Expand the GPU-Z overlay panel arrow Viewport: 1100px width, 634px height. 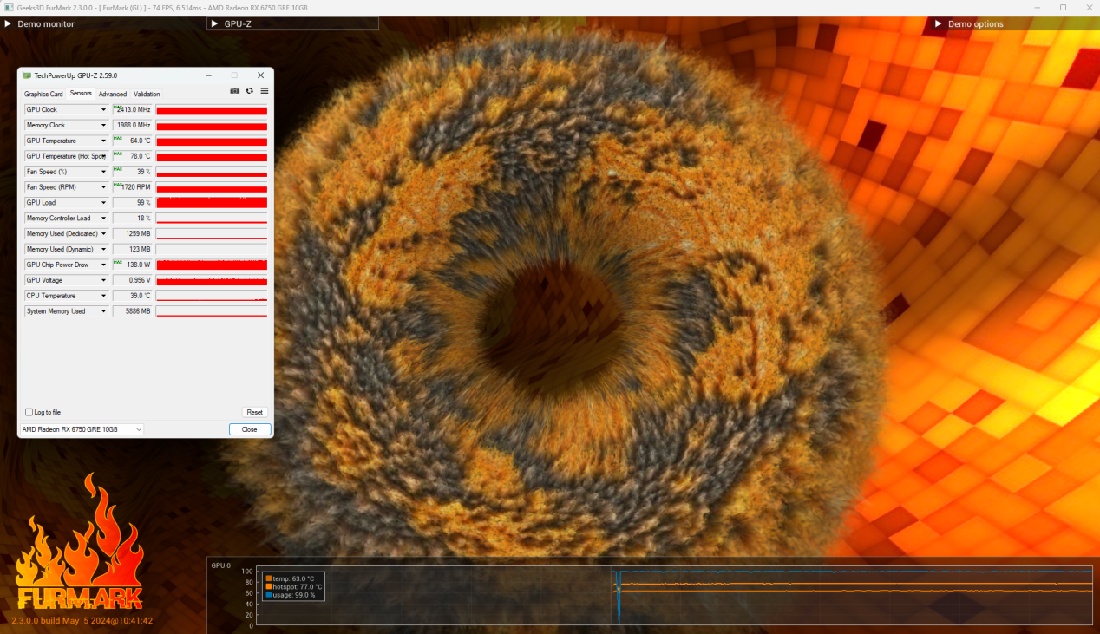214,24
